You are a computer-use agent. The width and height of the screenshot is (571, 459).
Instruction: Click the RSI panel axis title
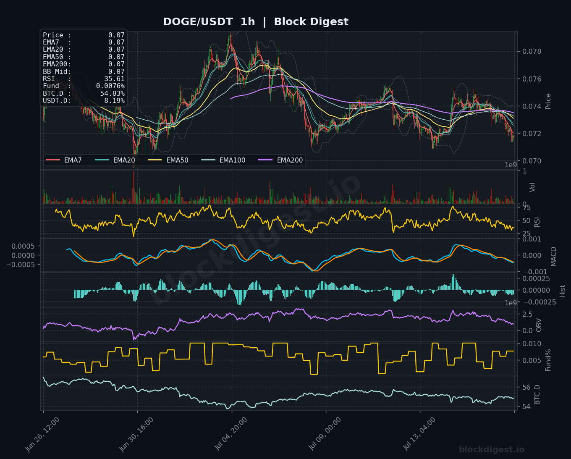537,222
